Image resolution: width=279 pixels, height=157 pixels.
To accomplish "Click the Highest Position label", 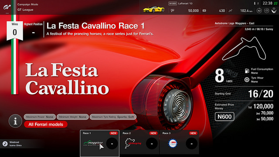I will pos(33,24).
